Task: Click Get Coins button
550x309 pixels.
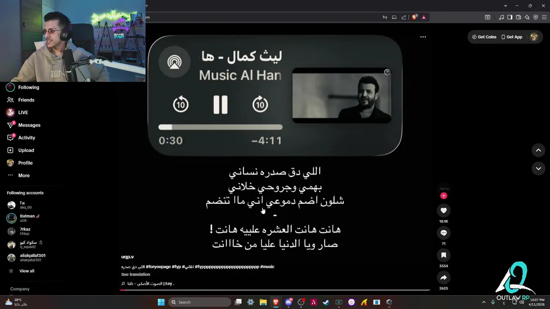Action: click(x=484, y=37)
